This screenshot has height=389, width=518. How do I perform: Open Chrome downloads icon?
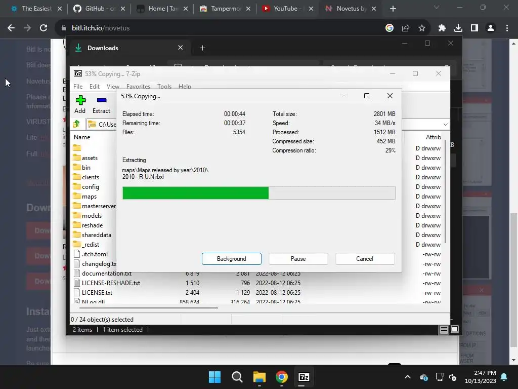(x=458, y=28)
